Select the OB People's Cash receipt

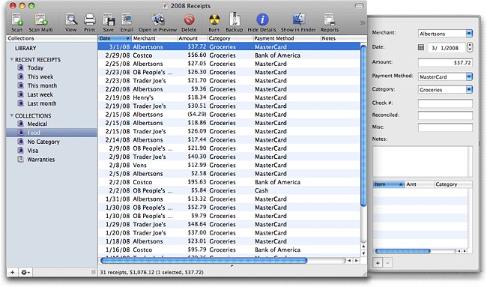coord(229,190)
